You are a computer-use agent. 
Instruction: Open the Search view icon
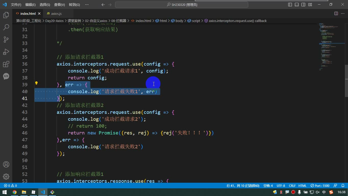(x=6, y=27)
